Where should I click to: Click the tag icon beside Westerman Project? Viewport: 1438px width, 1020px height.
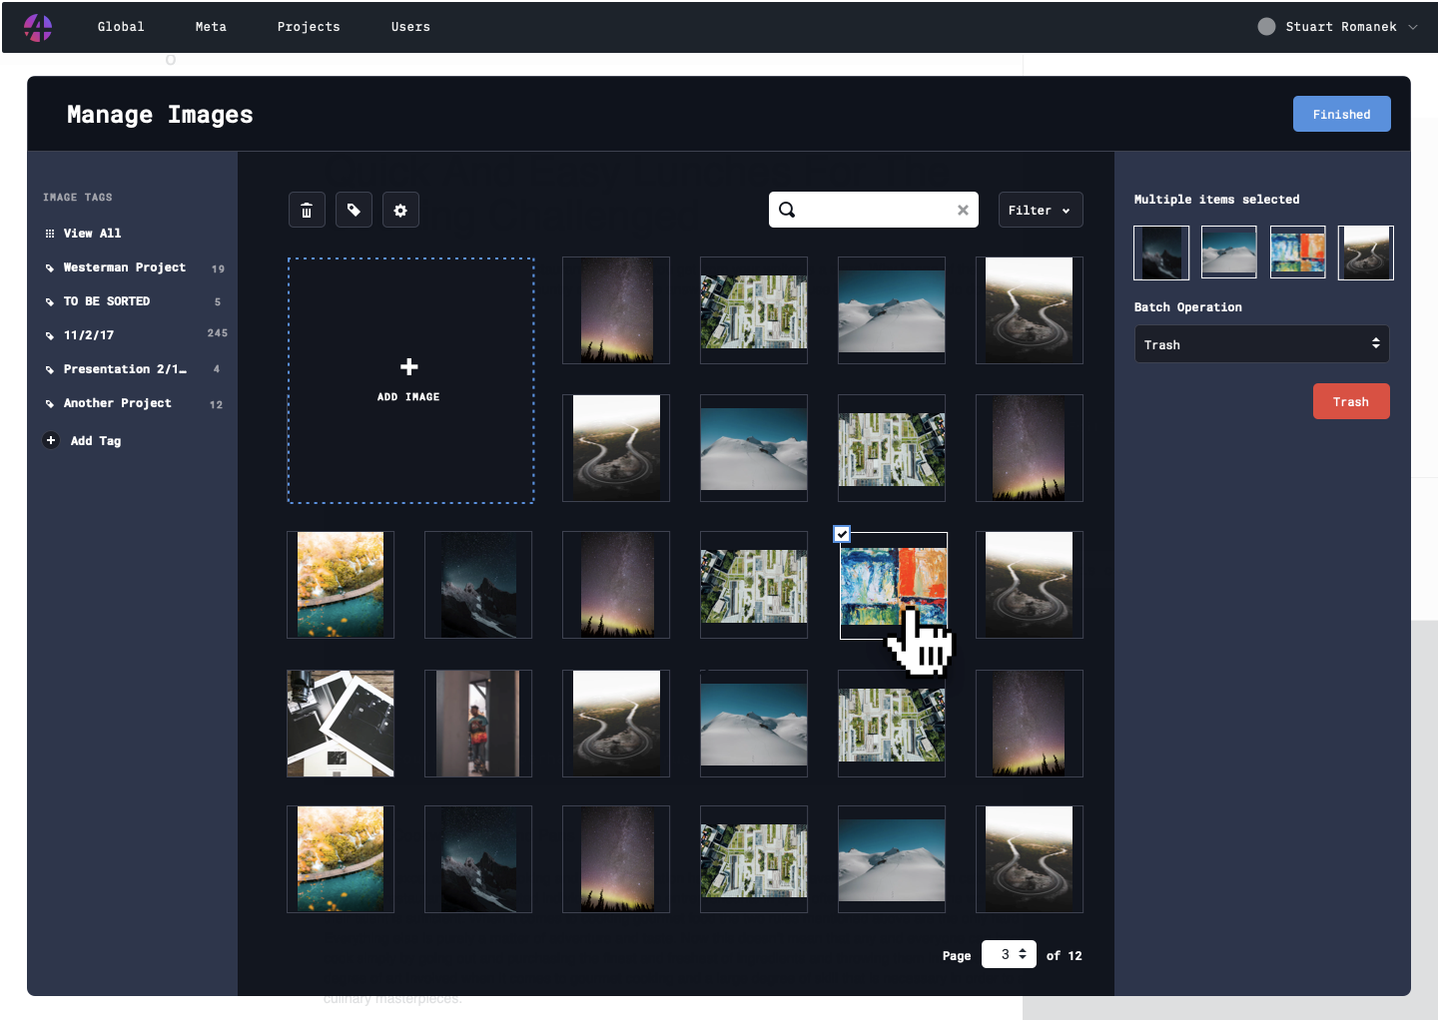[51, 267]
